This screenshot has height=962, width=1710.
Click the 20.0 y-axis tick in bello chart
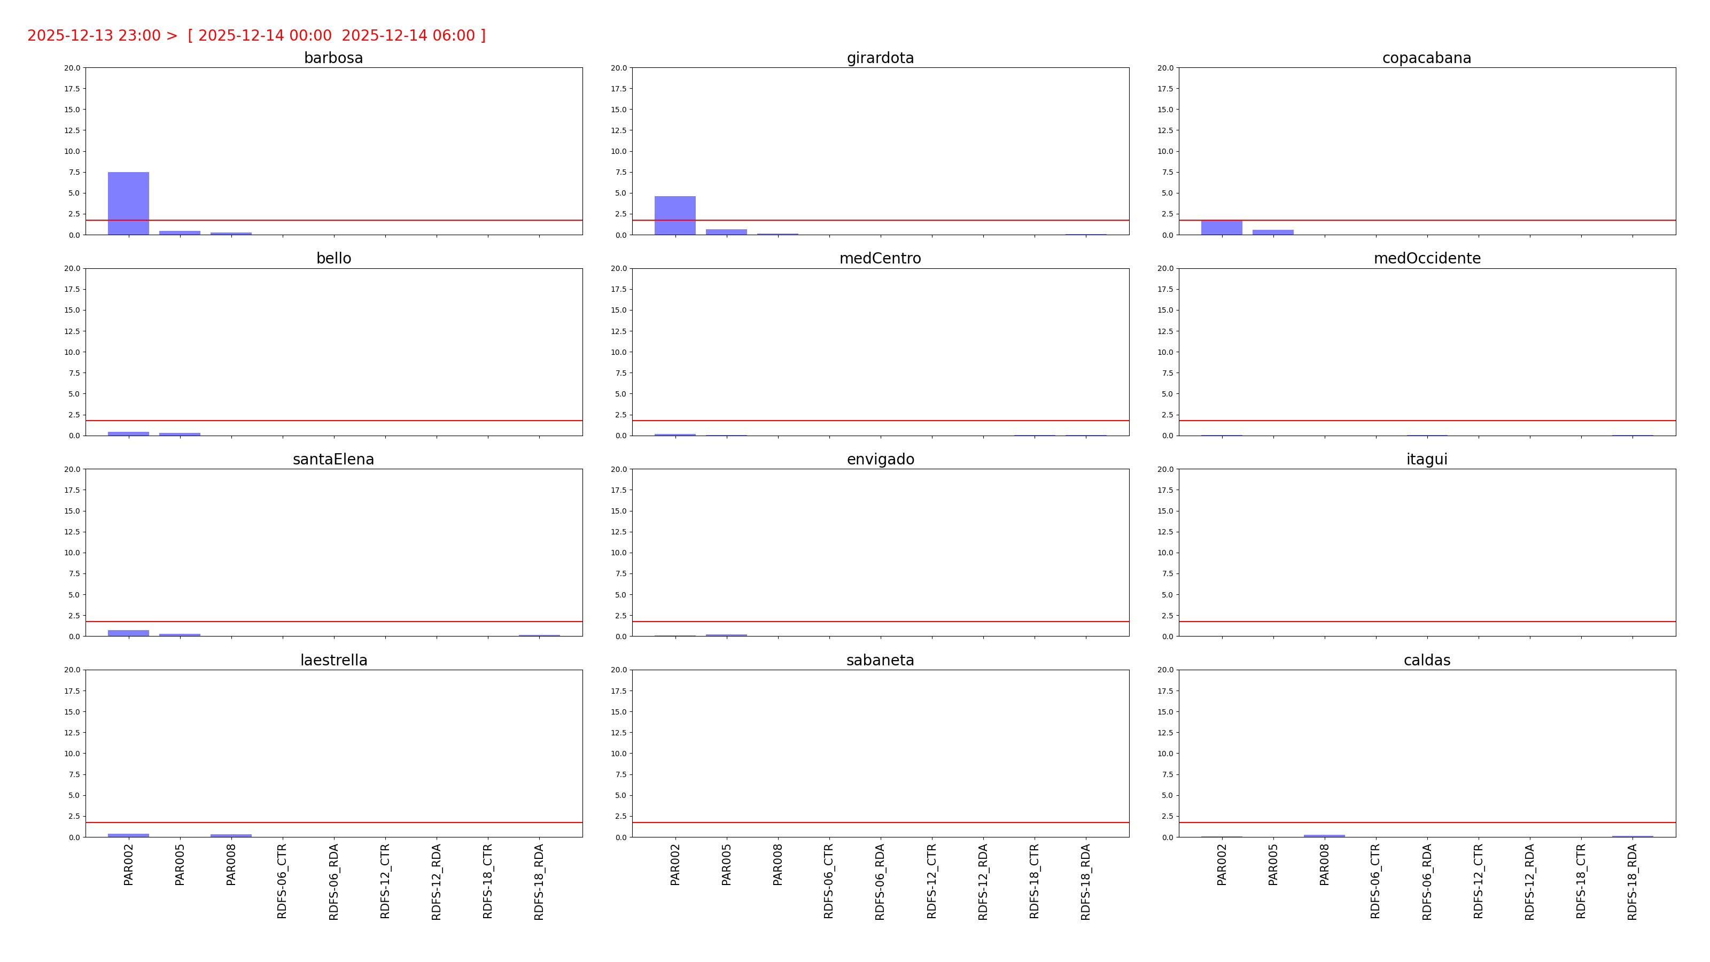72,268
